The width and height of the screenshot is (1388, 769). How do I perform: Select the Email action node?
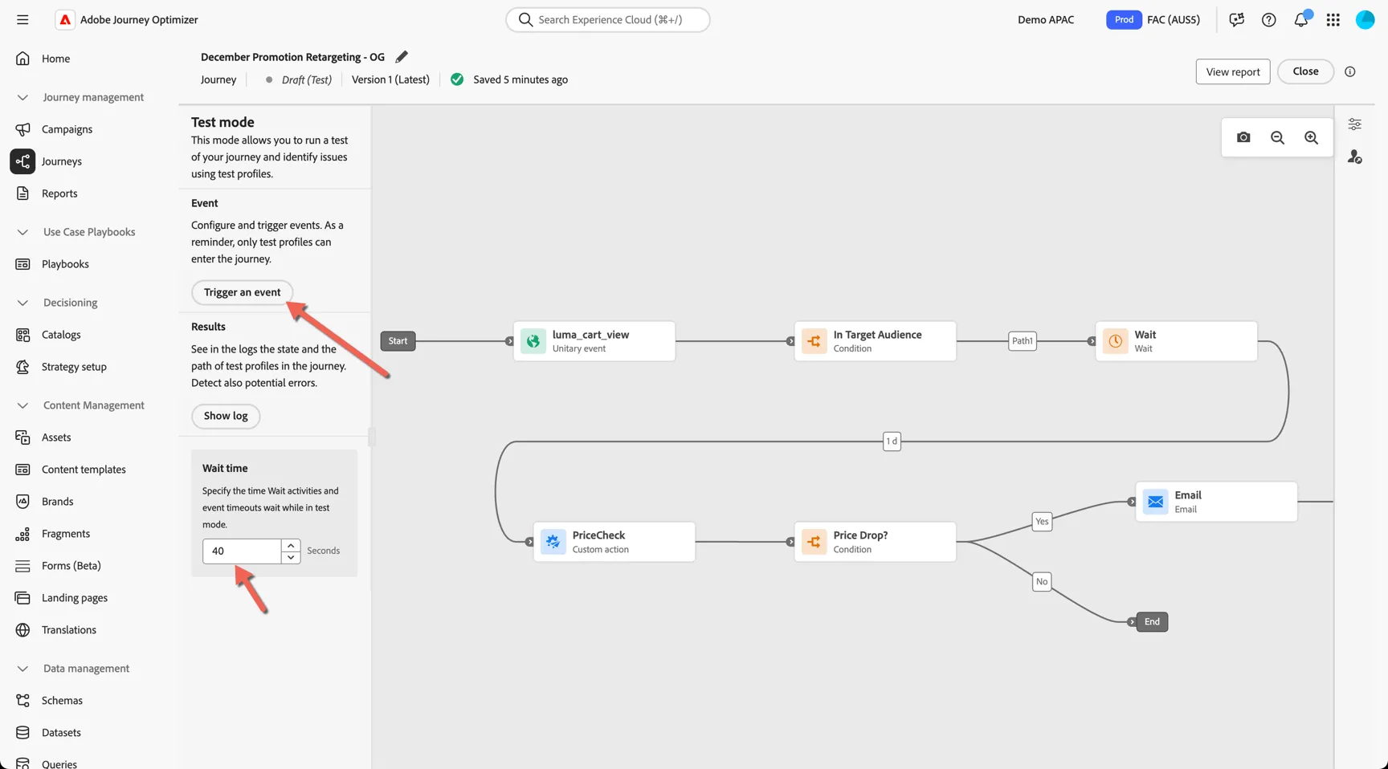click(x=1216, y=502)
